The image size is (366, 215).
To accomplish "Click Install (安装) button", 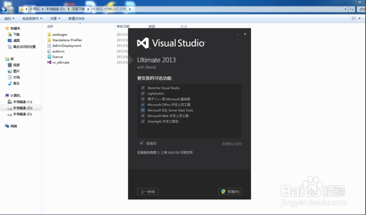I will (230, 192).
